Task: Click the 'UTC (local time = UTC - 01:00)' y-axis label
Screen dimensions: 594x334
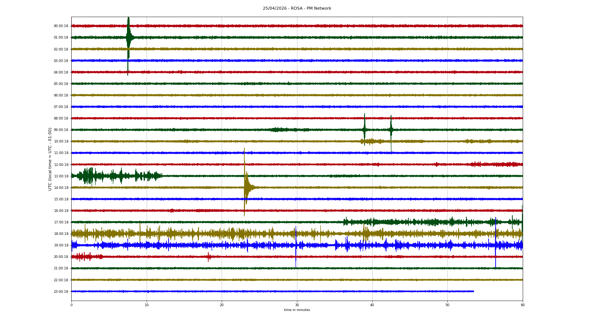Action: [50, 159]
